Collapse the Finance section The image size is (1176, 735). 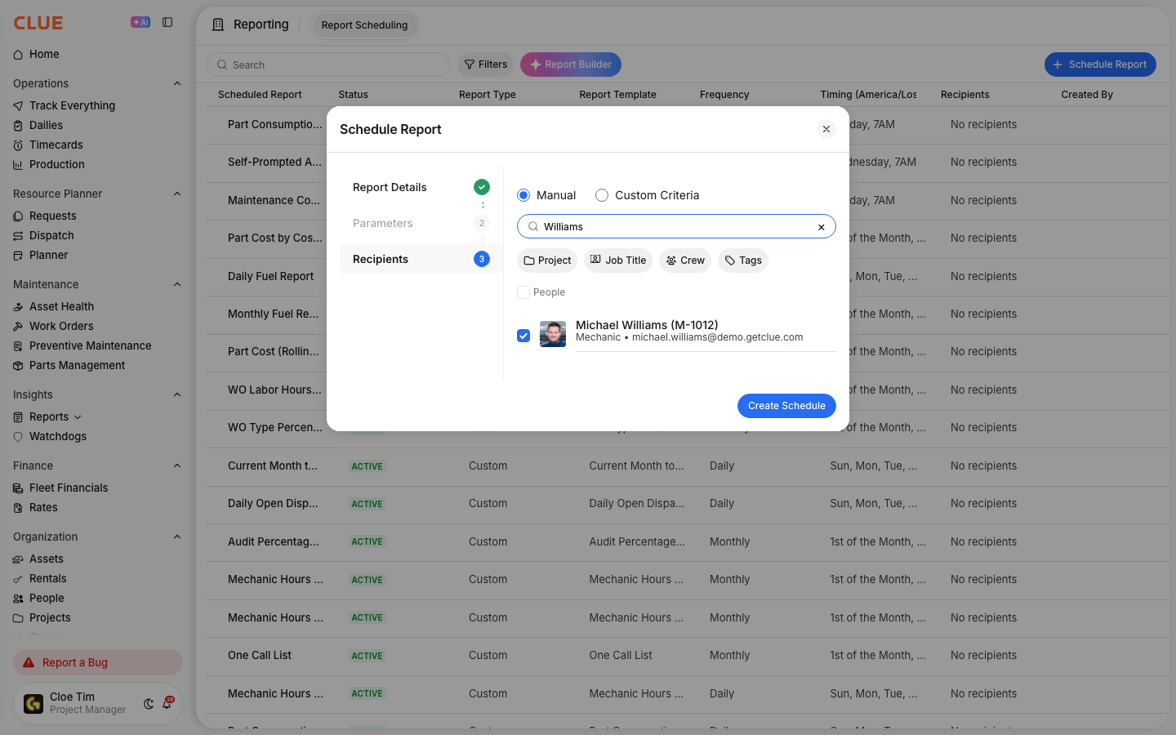177,465
